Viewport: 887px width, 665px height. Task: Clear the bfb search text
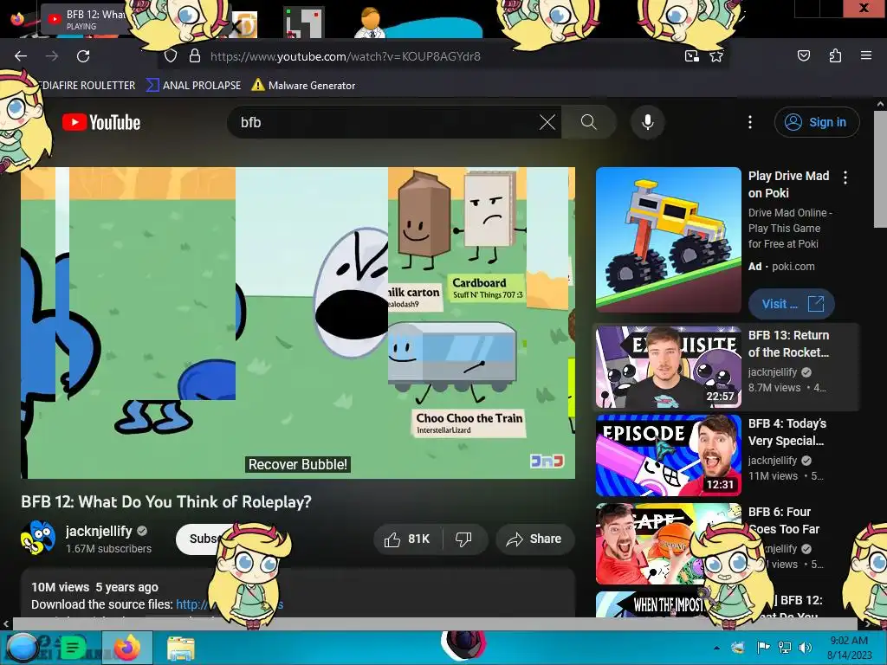[547, 122]
